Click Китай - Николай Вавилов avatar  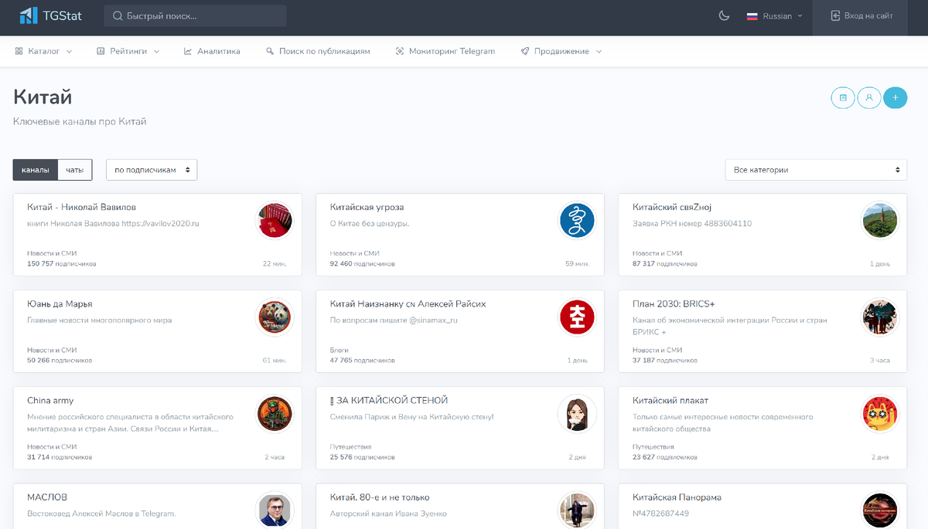275,222
